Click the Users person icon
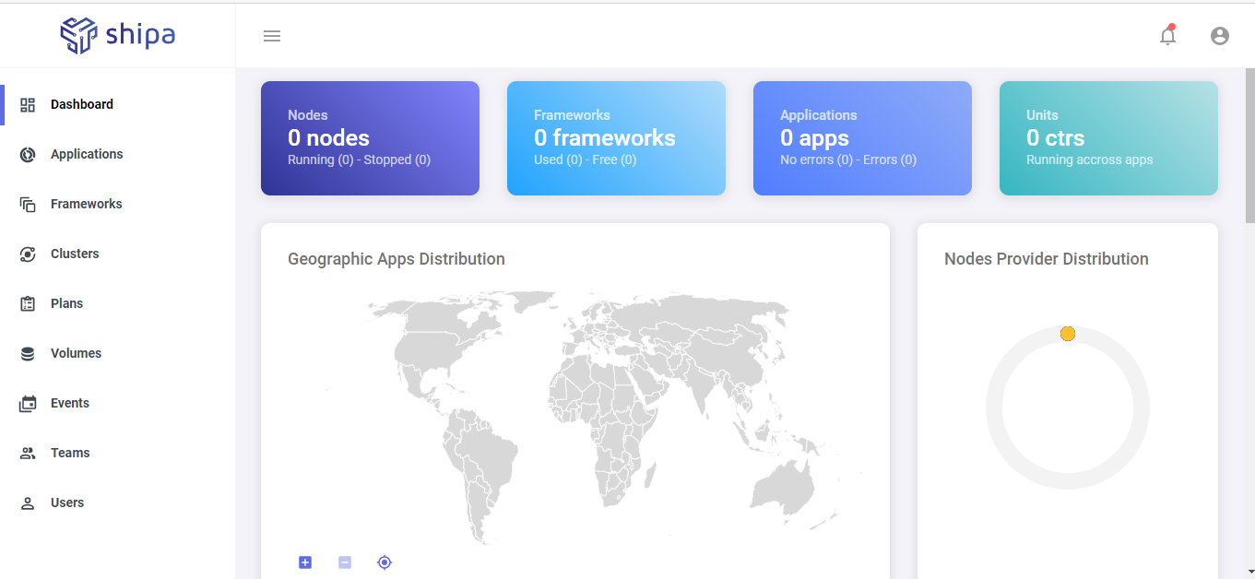The height and width of the screenshot is (579, 1255). tap(28, 502)
